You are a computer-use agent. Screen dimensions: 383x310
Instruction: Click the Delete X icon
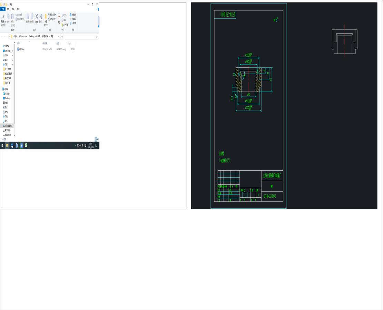(37, 16)
